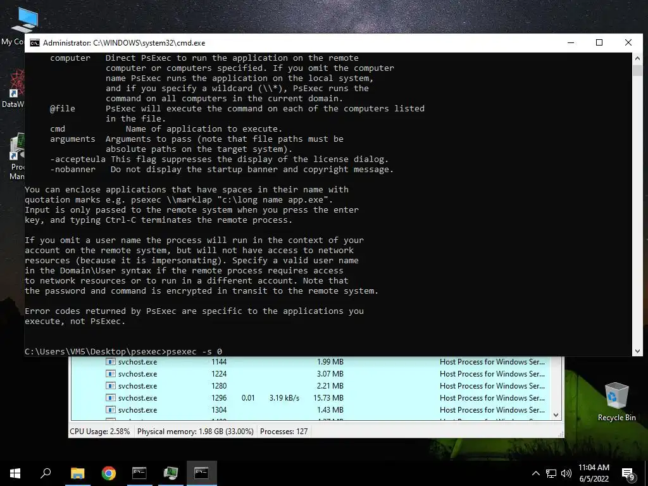Select svchost.exe process with PID 1224

click(x=311, y=373)
